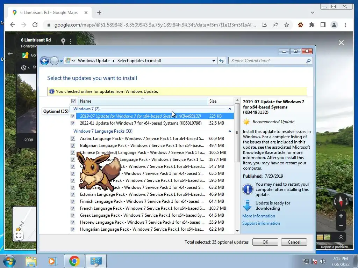
Task: Expand the imagery strip double chevron
Action: tap(341, 237)
